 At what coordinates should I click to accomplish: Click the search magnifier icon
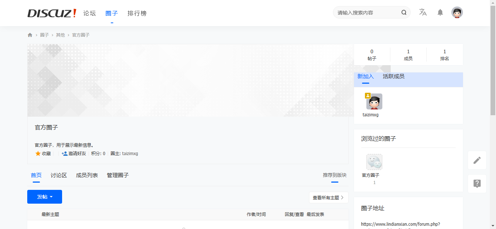[404, 13]
